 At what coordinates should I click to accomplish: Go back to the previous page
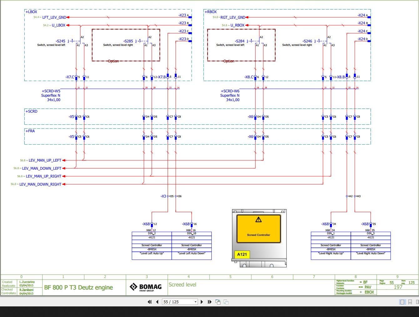click(x=157, y=302)
